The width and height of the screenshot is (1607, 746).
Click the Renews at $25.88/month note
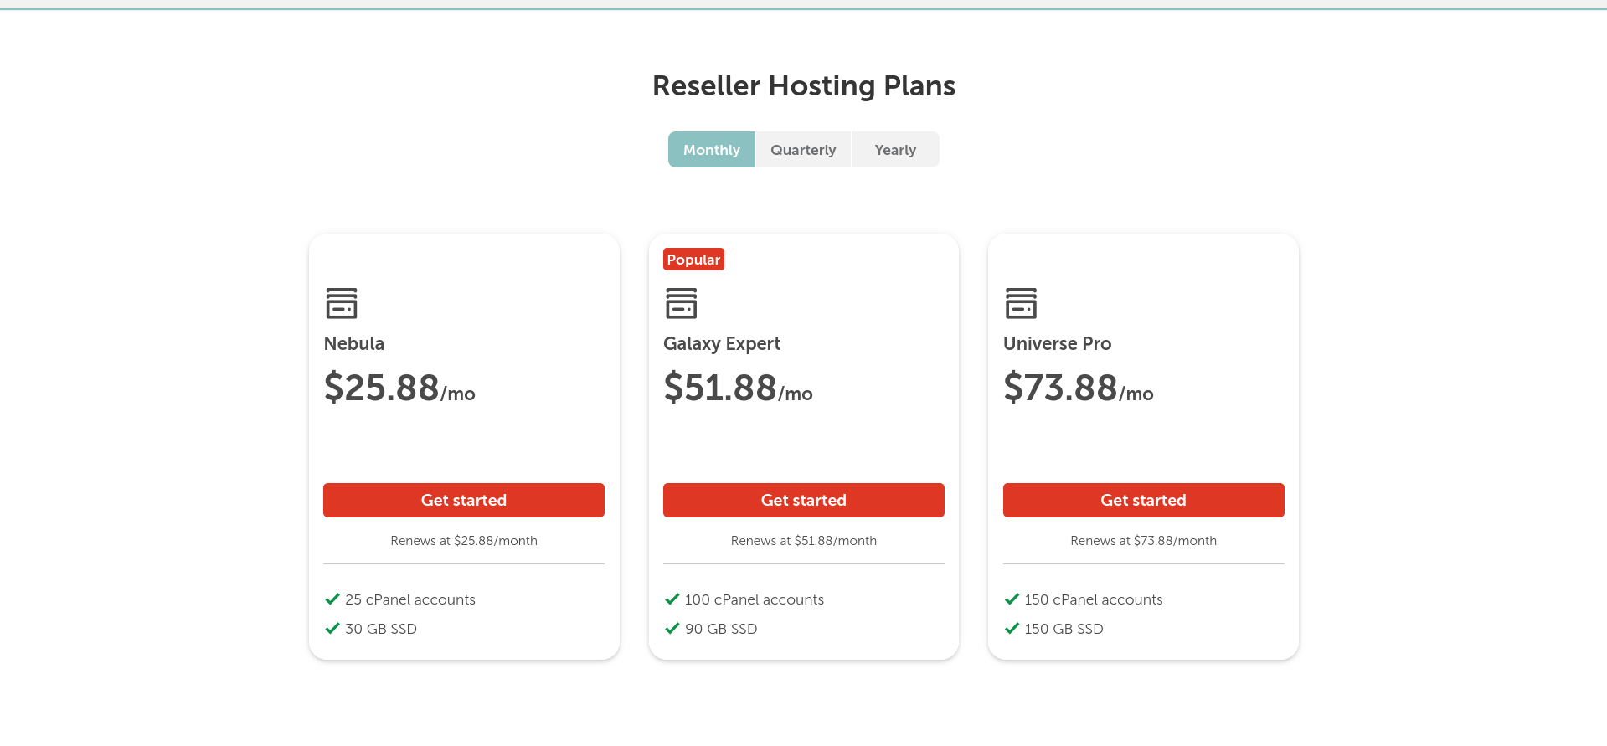(464, 541)
